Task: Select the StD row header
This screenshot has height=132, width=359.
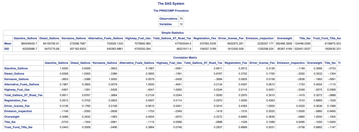Action: [x=8, y=49]
